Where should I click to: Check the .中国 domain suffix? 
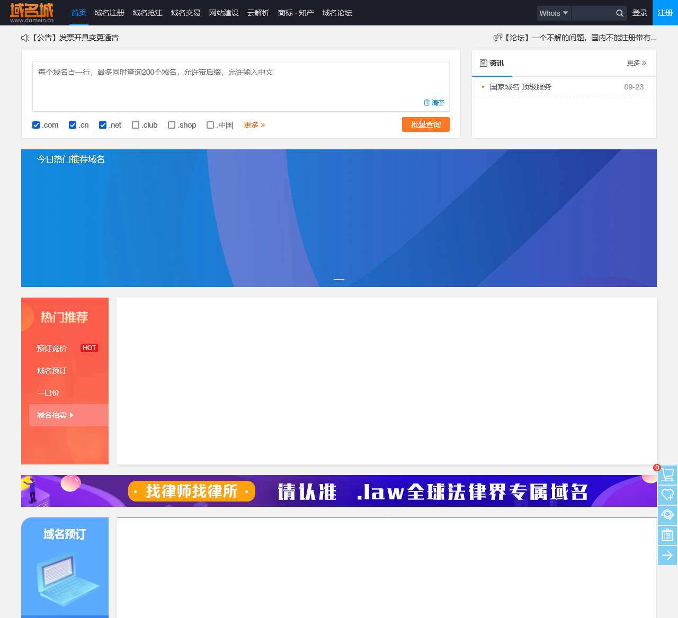[210, 125]
